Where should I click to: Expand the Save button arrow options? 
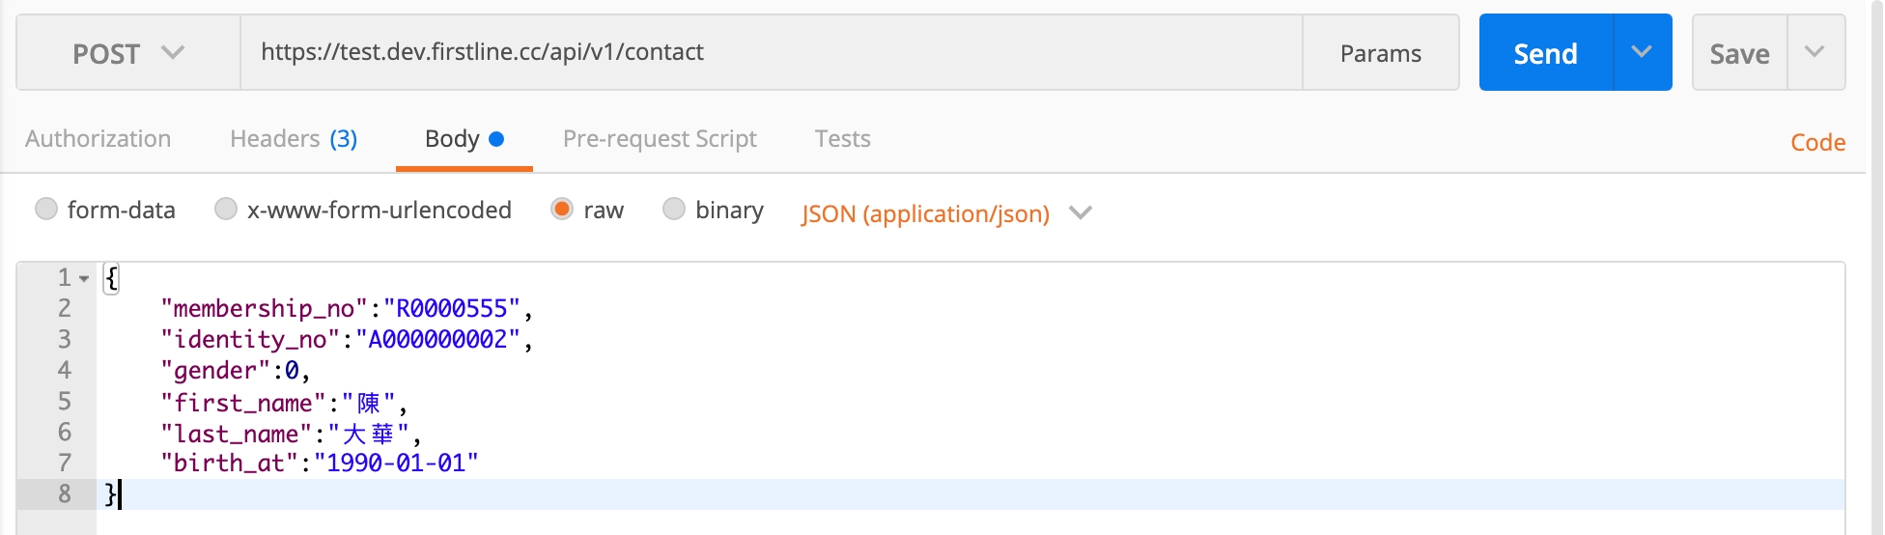(1815, 52)
